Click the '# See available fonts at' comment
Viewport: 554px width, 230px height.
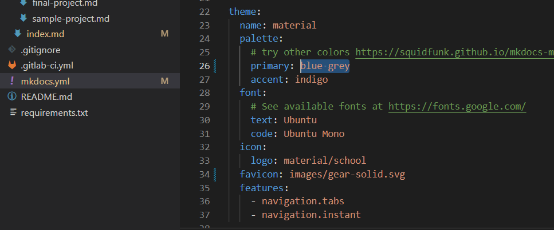[317, 106]
